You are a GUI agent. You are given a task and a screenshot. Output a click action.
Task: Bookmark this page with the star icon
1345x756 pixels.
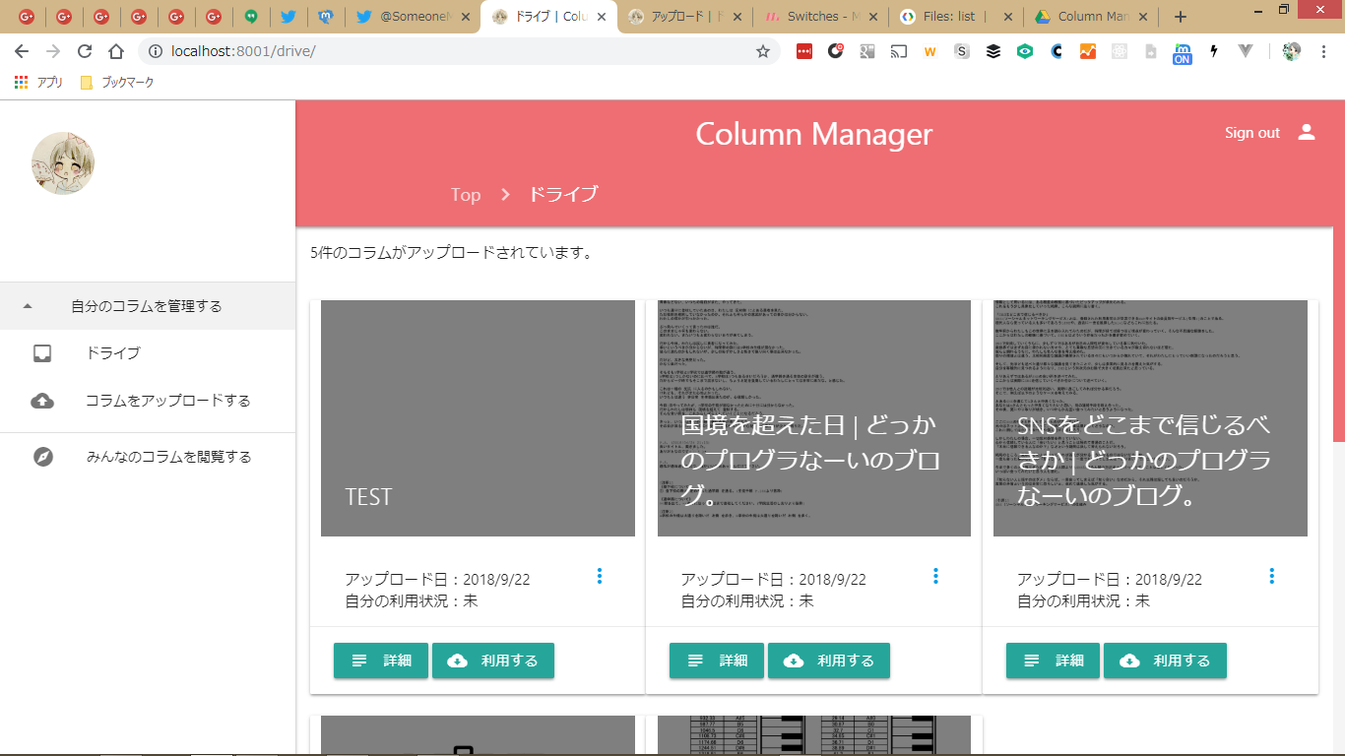coord(762,51)
